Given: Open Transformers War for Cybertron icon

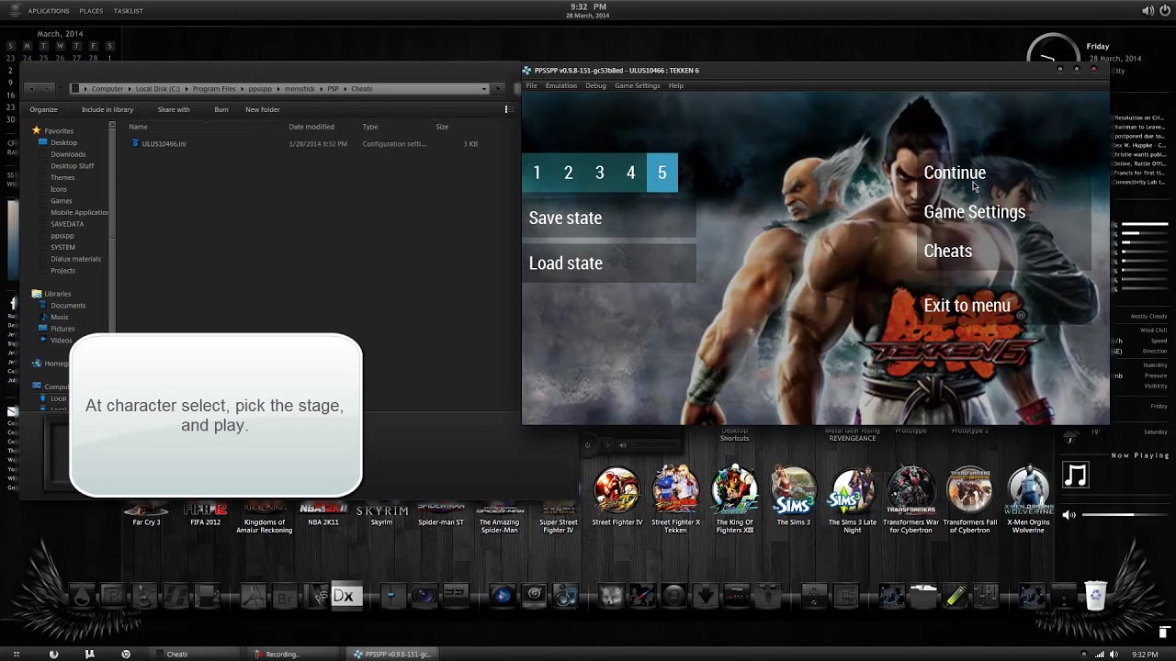Looking at the screenshot, I should coord(910,490).
